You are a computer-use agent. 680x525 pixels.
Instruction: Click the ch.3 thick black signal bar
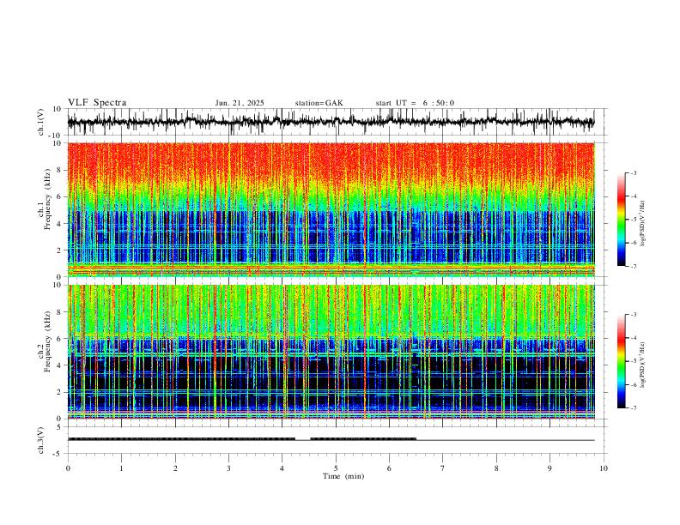pyautogui.click(x=181, y=439)
